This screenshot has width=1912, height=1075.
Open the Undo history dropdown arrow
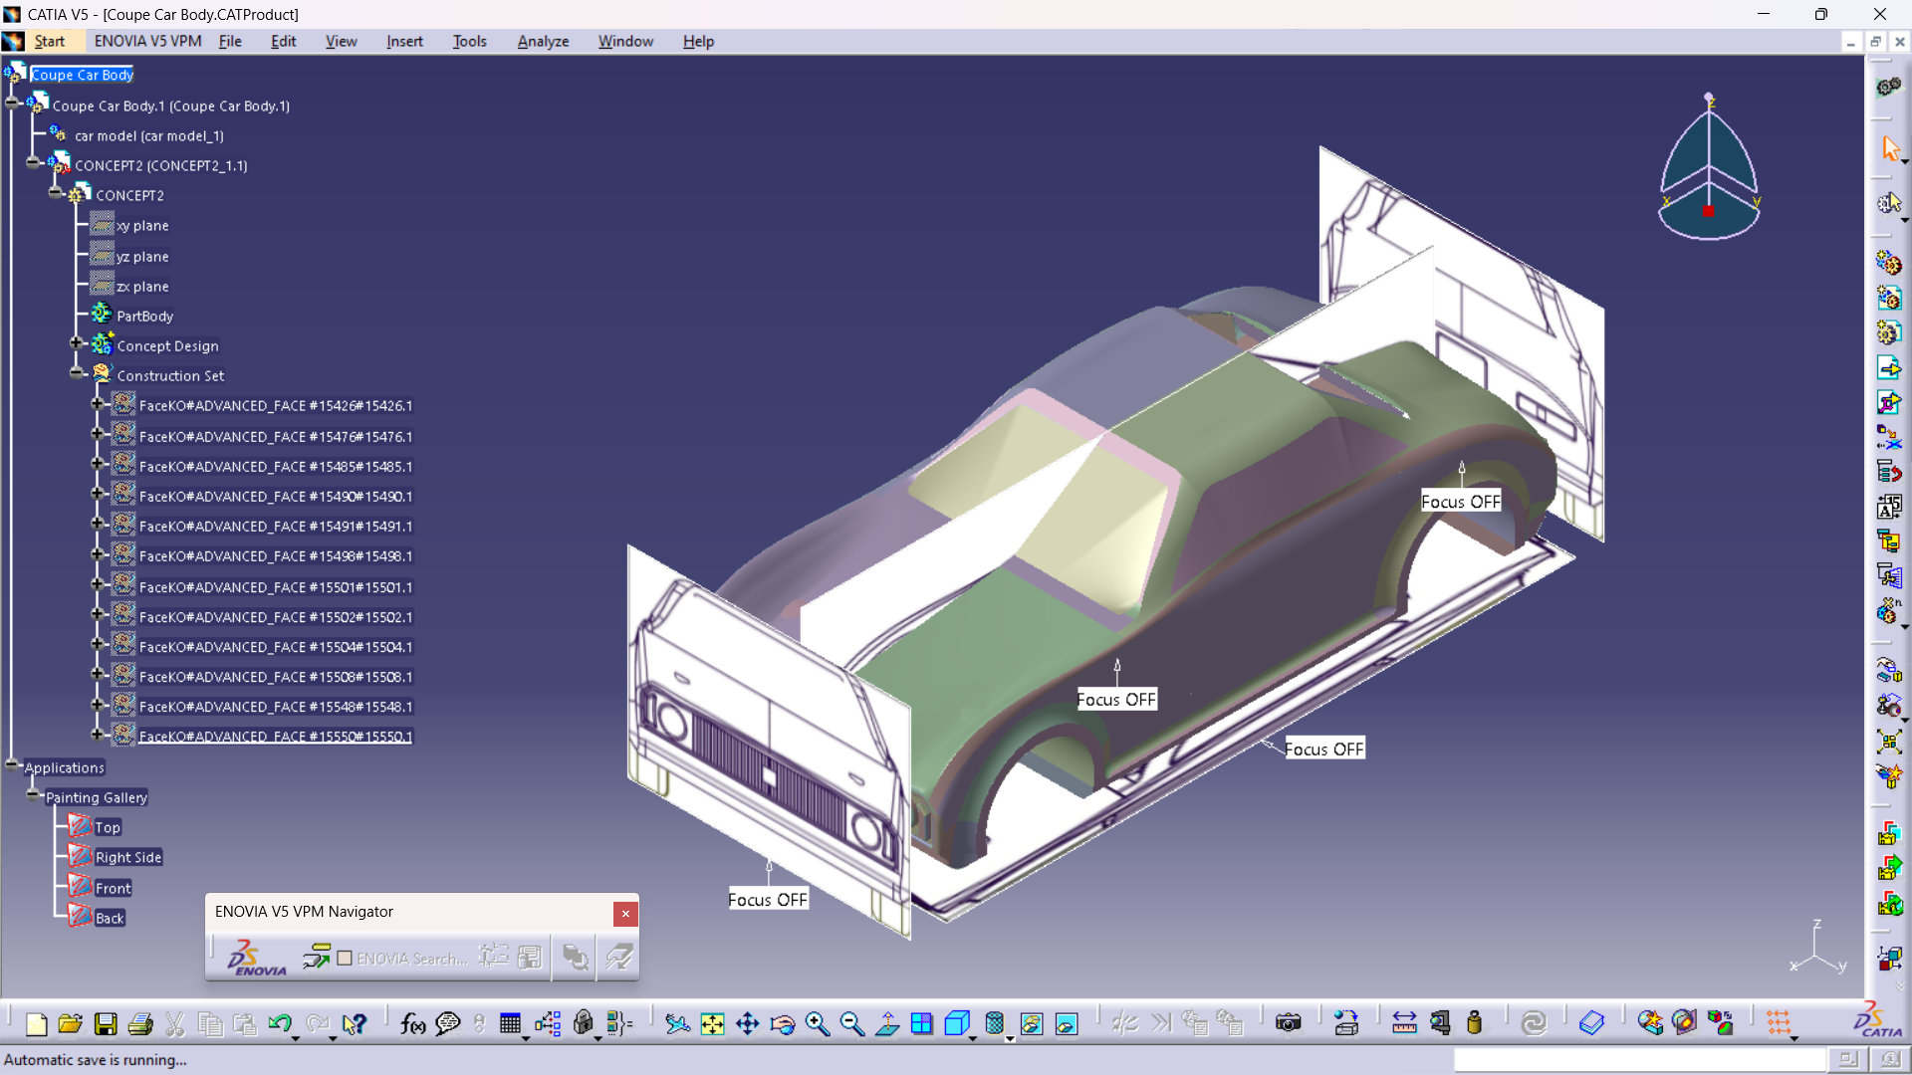point(296,1038)
